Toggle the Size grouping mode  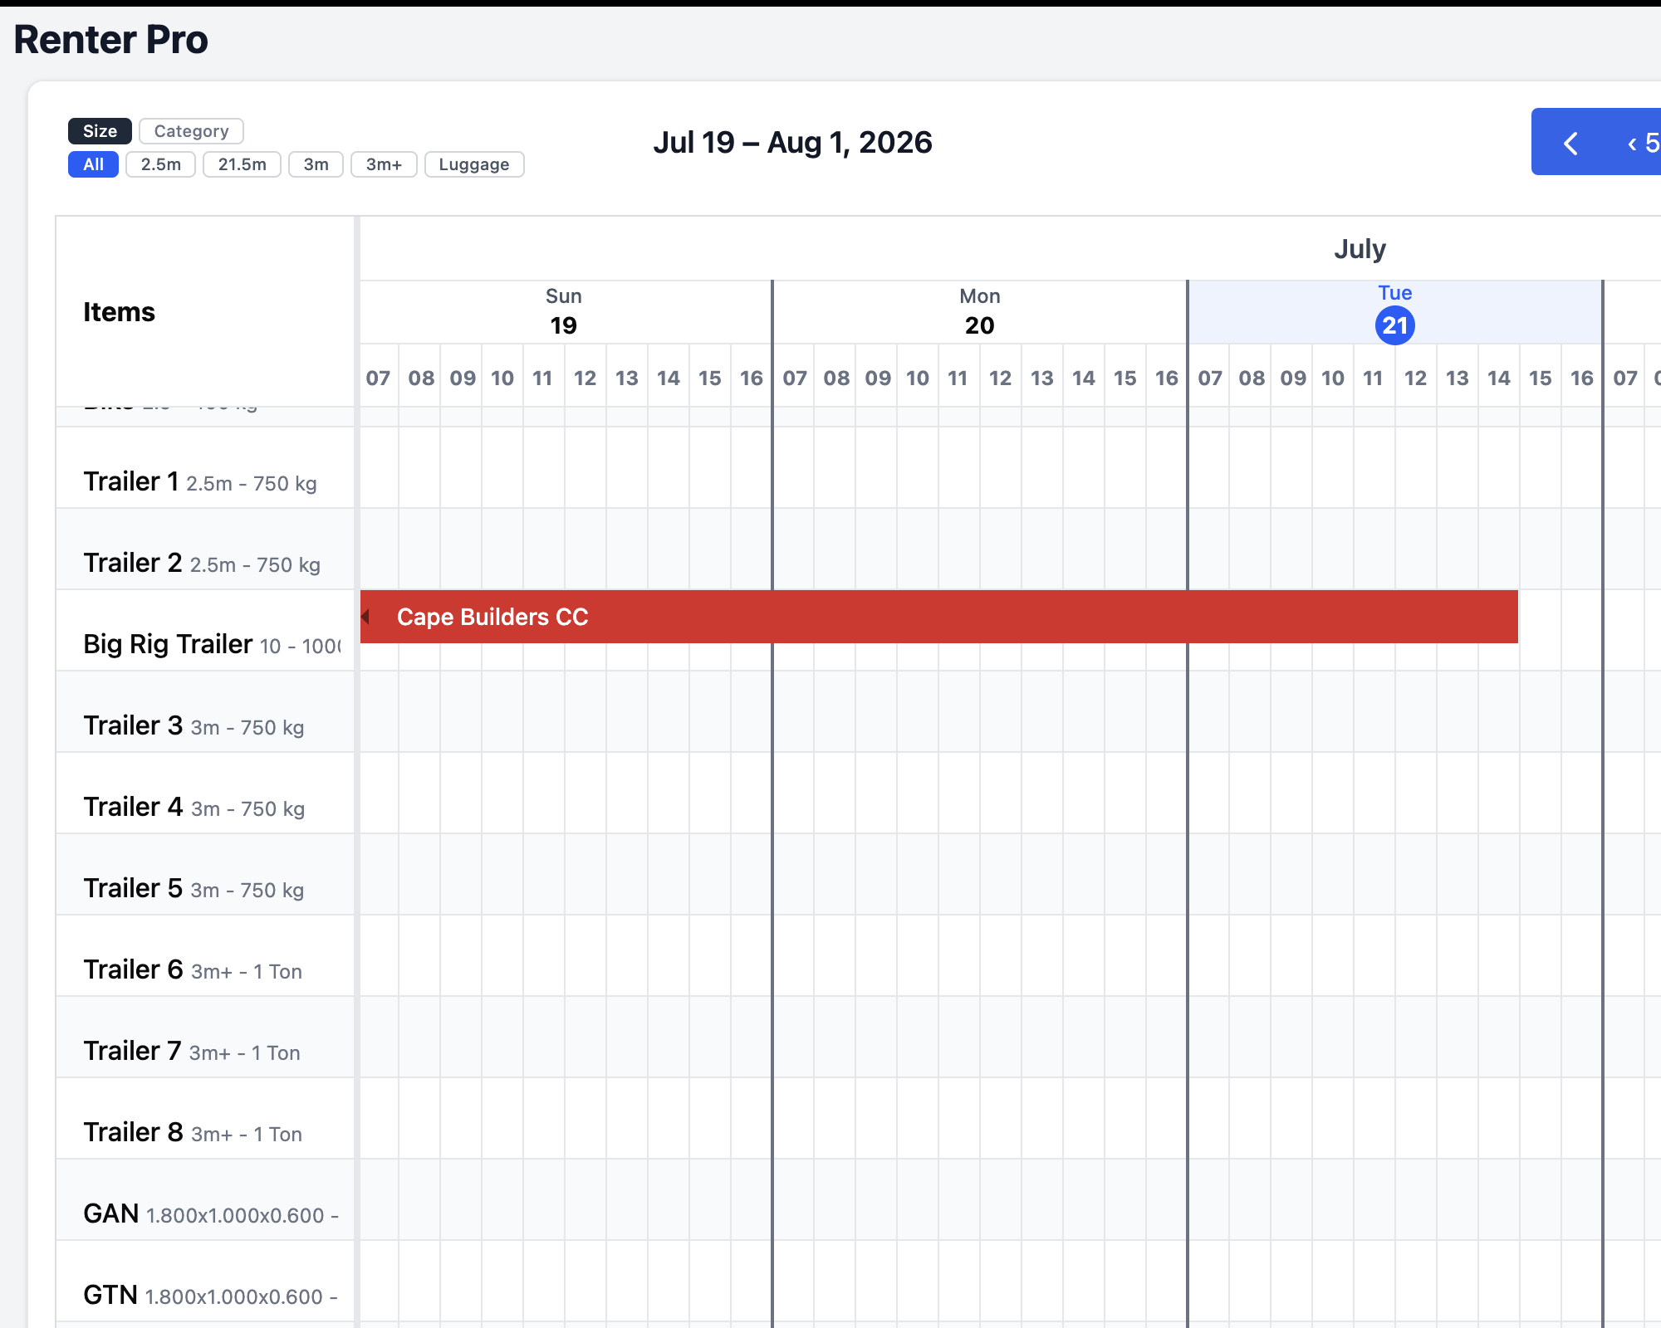tap(100, 131)
